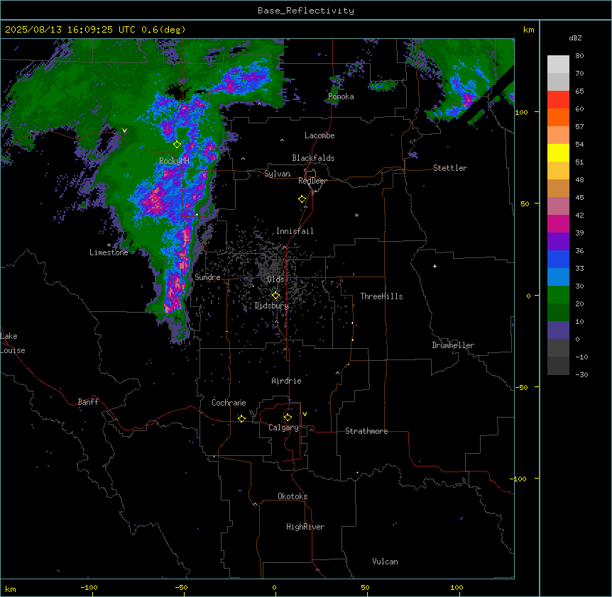Select the slate 10-0 dBZ legend swatch
The height and width of the screenshot is (597, 612).
click(x=558, y=330)
